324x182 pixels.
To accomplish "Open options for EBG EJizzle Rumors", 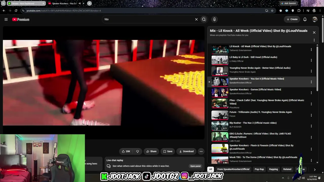I will 311,137.
